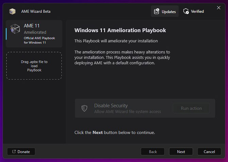228x162 pixels.
Task: Click 'Click the Next button below to continue' text
Action: [115, 132]
